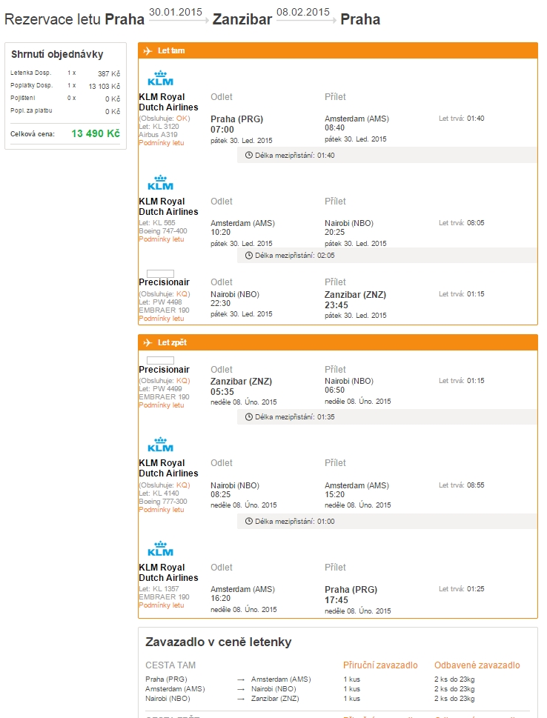Click clock icon next to layover 01:35
The image size is (547, 718).
click(249, 417)
